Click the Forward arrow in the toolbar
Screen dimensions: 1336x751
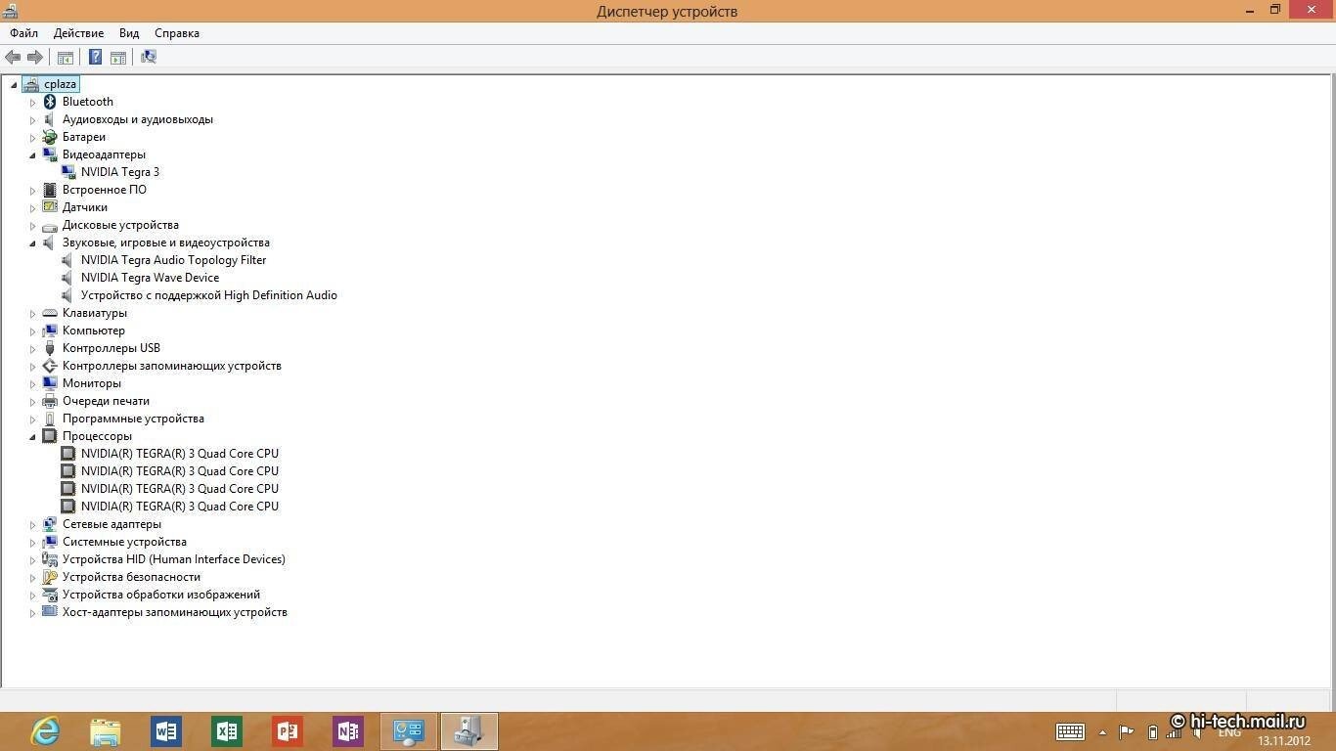(35, 57)
